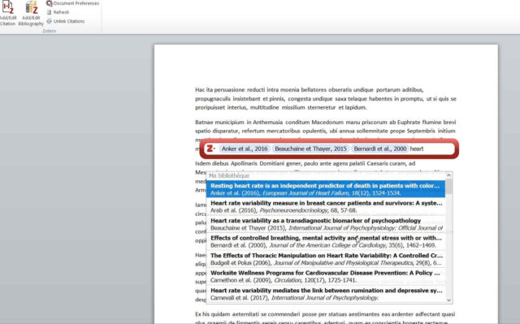
Task: Click the results list scroll-down arrow
Action: click(x=449, y=300)
